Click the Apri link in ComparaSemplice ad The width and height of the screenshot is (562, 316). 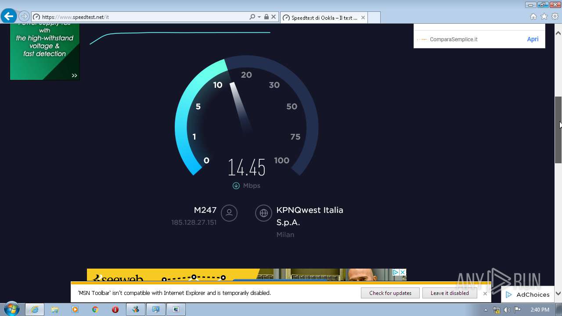(533, 39)
